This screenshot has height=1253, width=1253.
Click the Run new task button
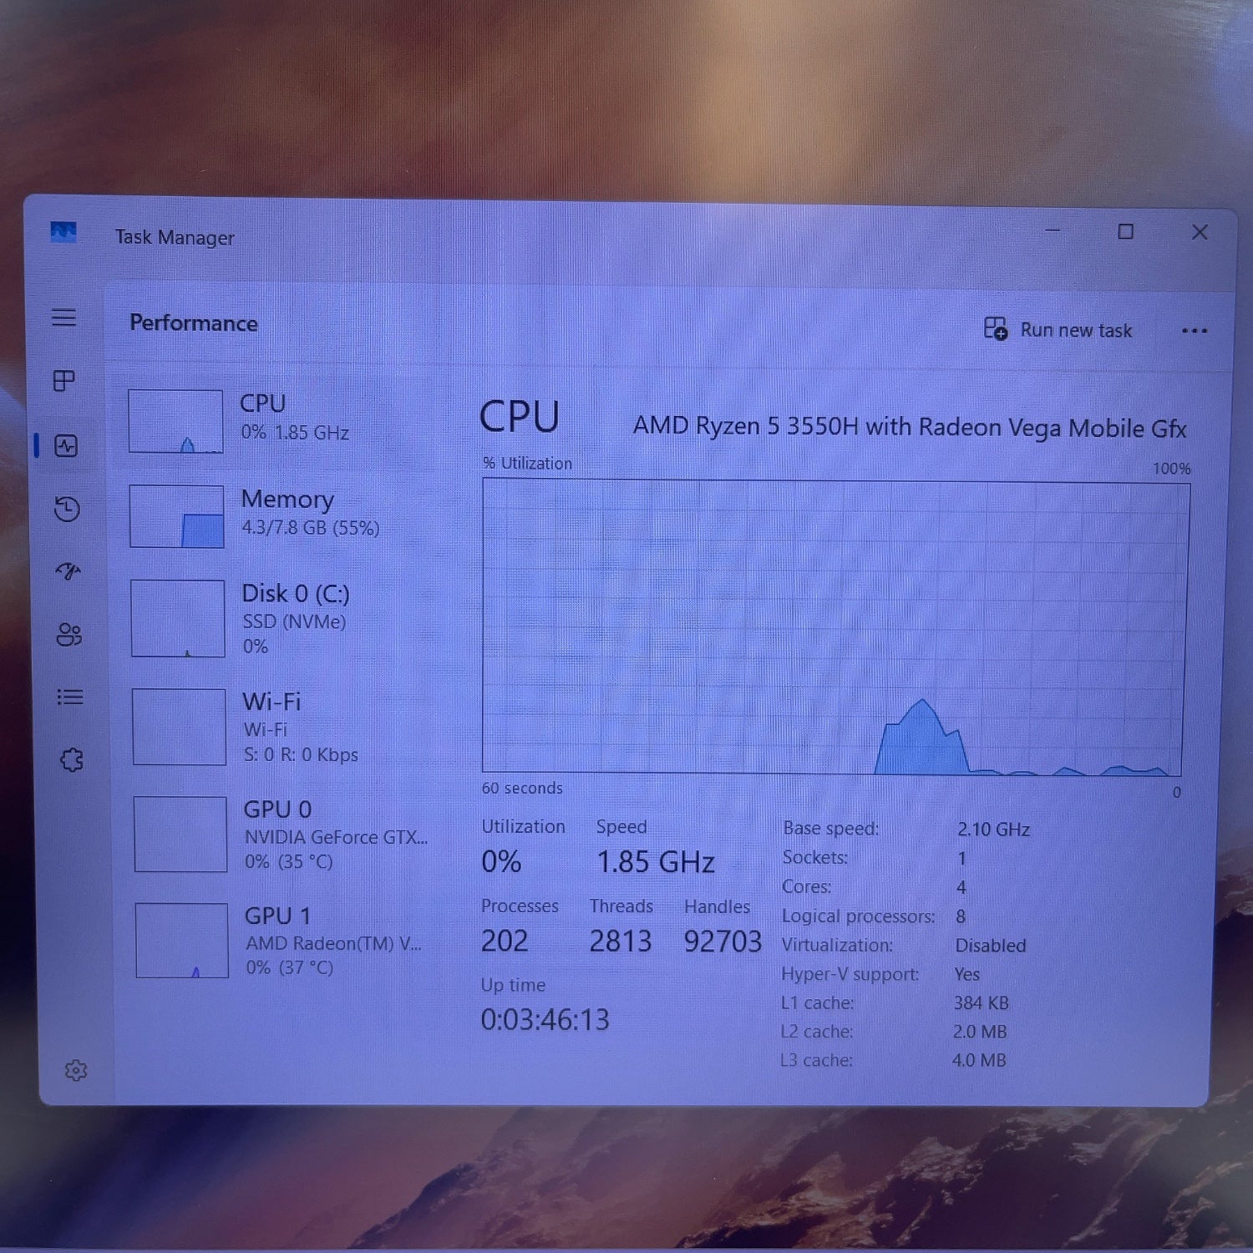[1058, 330]
